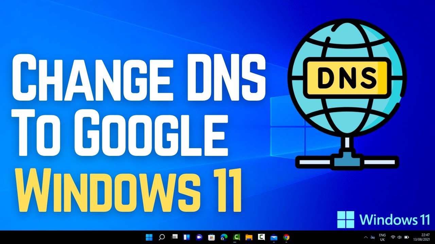Launch Google Chrome from taskbar

coord(286,237)
